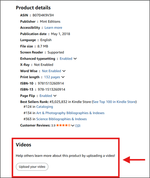The width and height of the screenshot is (150, 178).
Task: Expand the Word Wise chevron arrow
Action: click(64, 71)
